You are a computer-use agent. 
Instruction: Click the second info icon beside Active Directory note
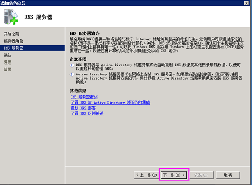coord(72,75)
